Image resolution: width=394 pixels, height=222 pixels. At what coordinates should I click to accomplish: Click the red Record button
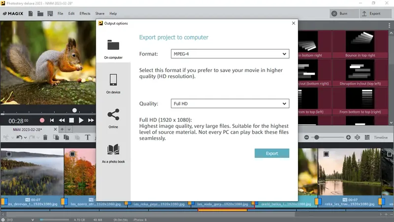point(42,120)
